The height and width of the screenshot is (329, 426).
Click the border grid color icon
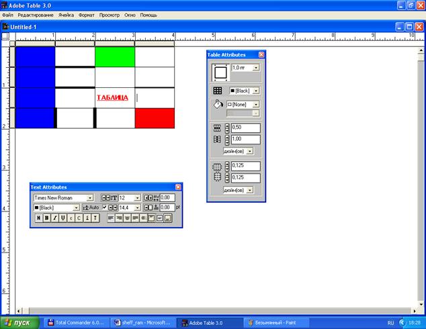point(218,91)
